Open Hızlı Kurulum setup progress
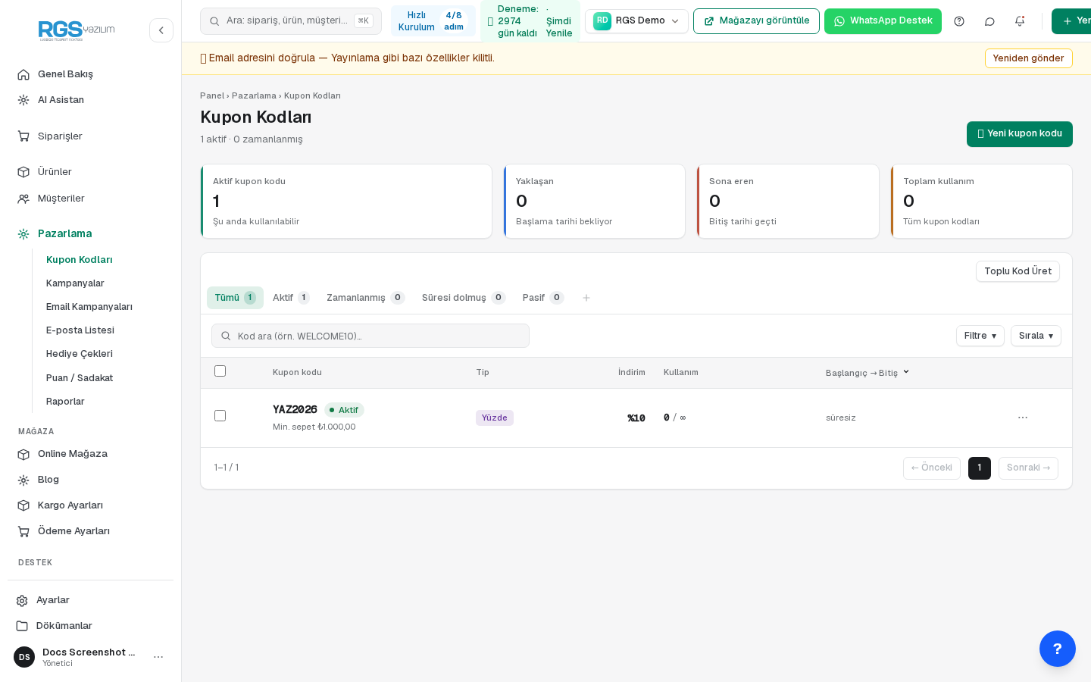Screen dimensions: 1091x682 (433, 21)
